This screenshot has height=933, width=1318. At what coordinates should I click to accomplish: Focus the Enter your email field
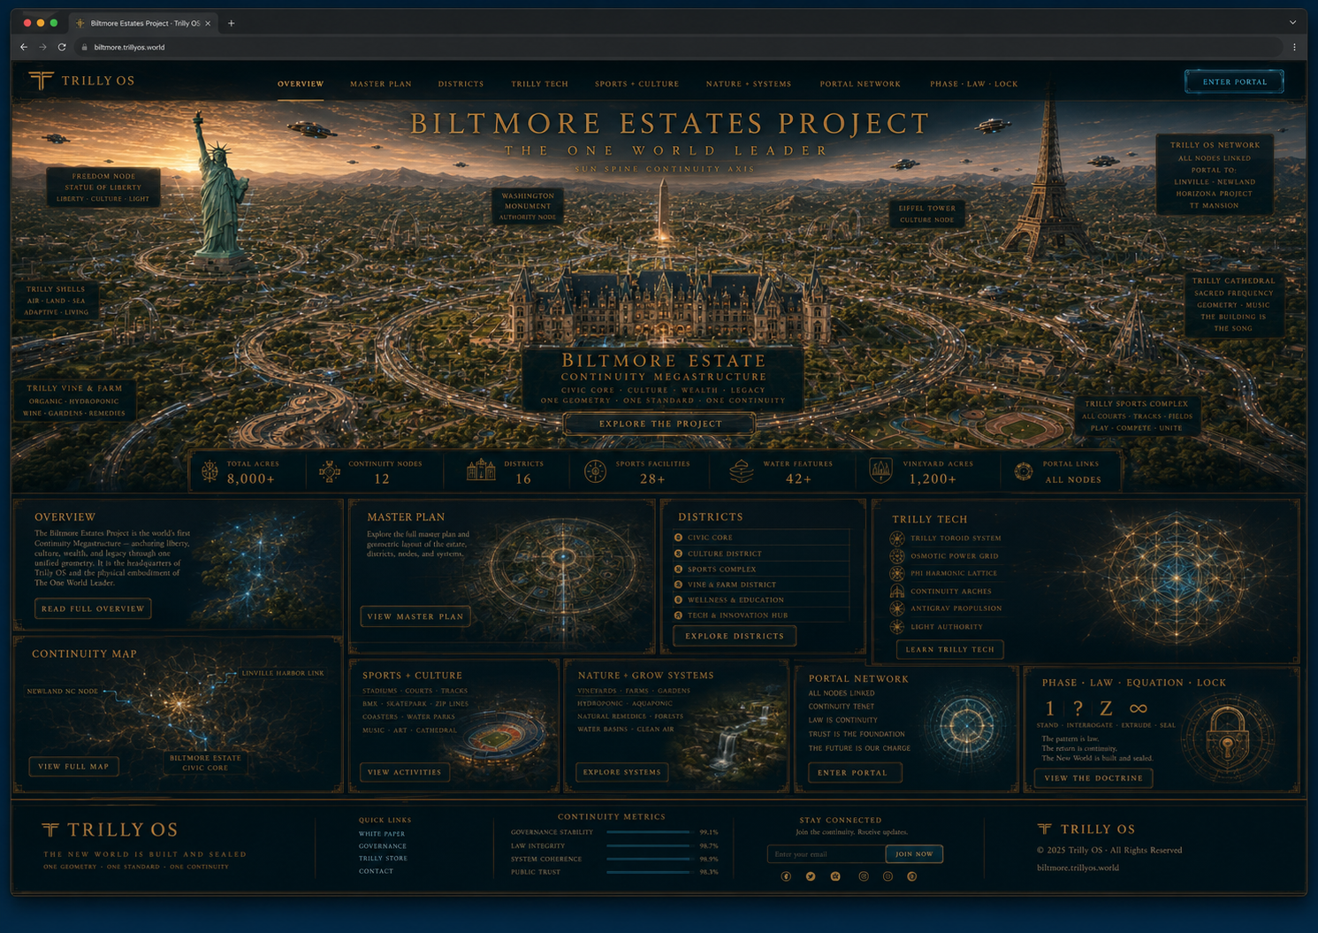coord(827,854)
